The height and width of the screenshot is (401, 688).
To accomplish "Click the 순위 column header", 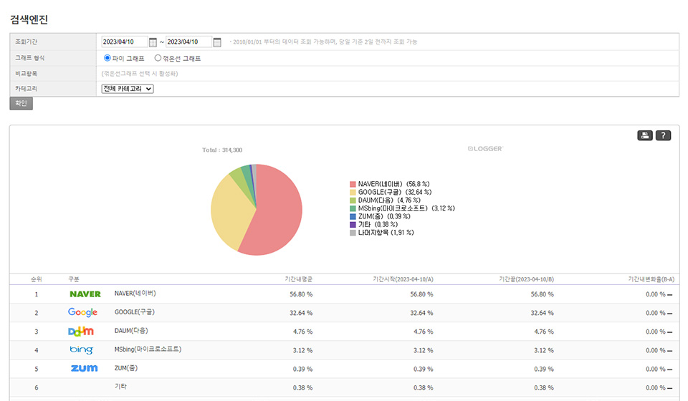I will coord(37,279).
